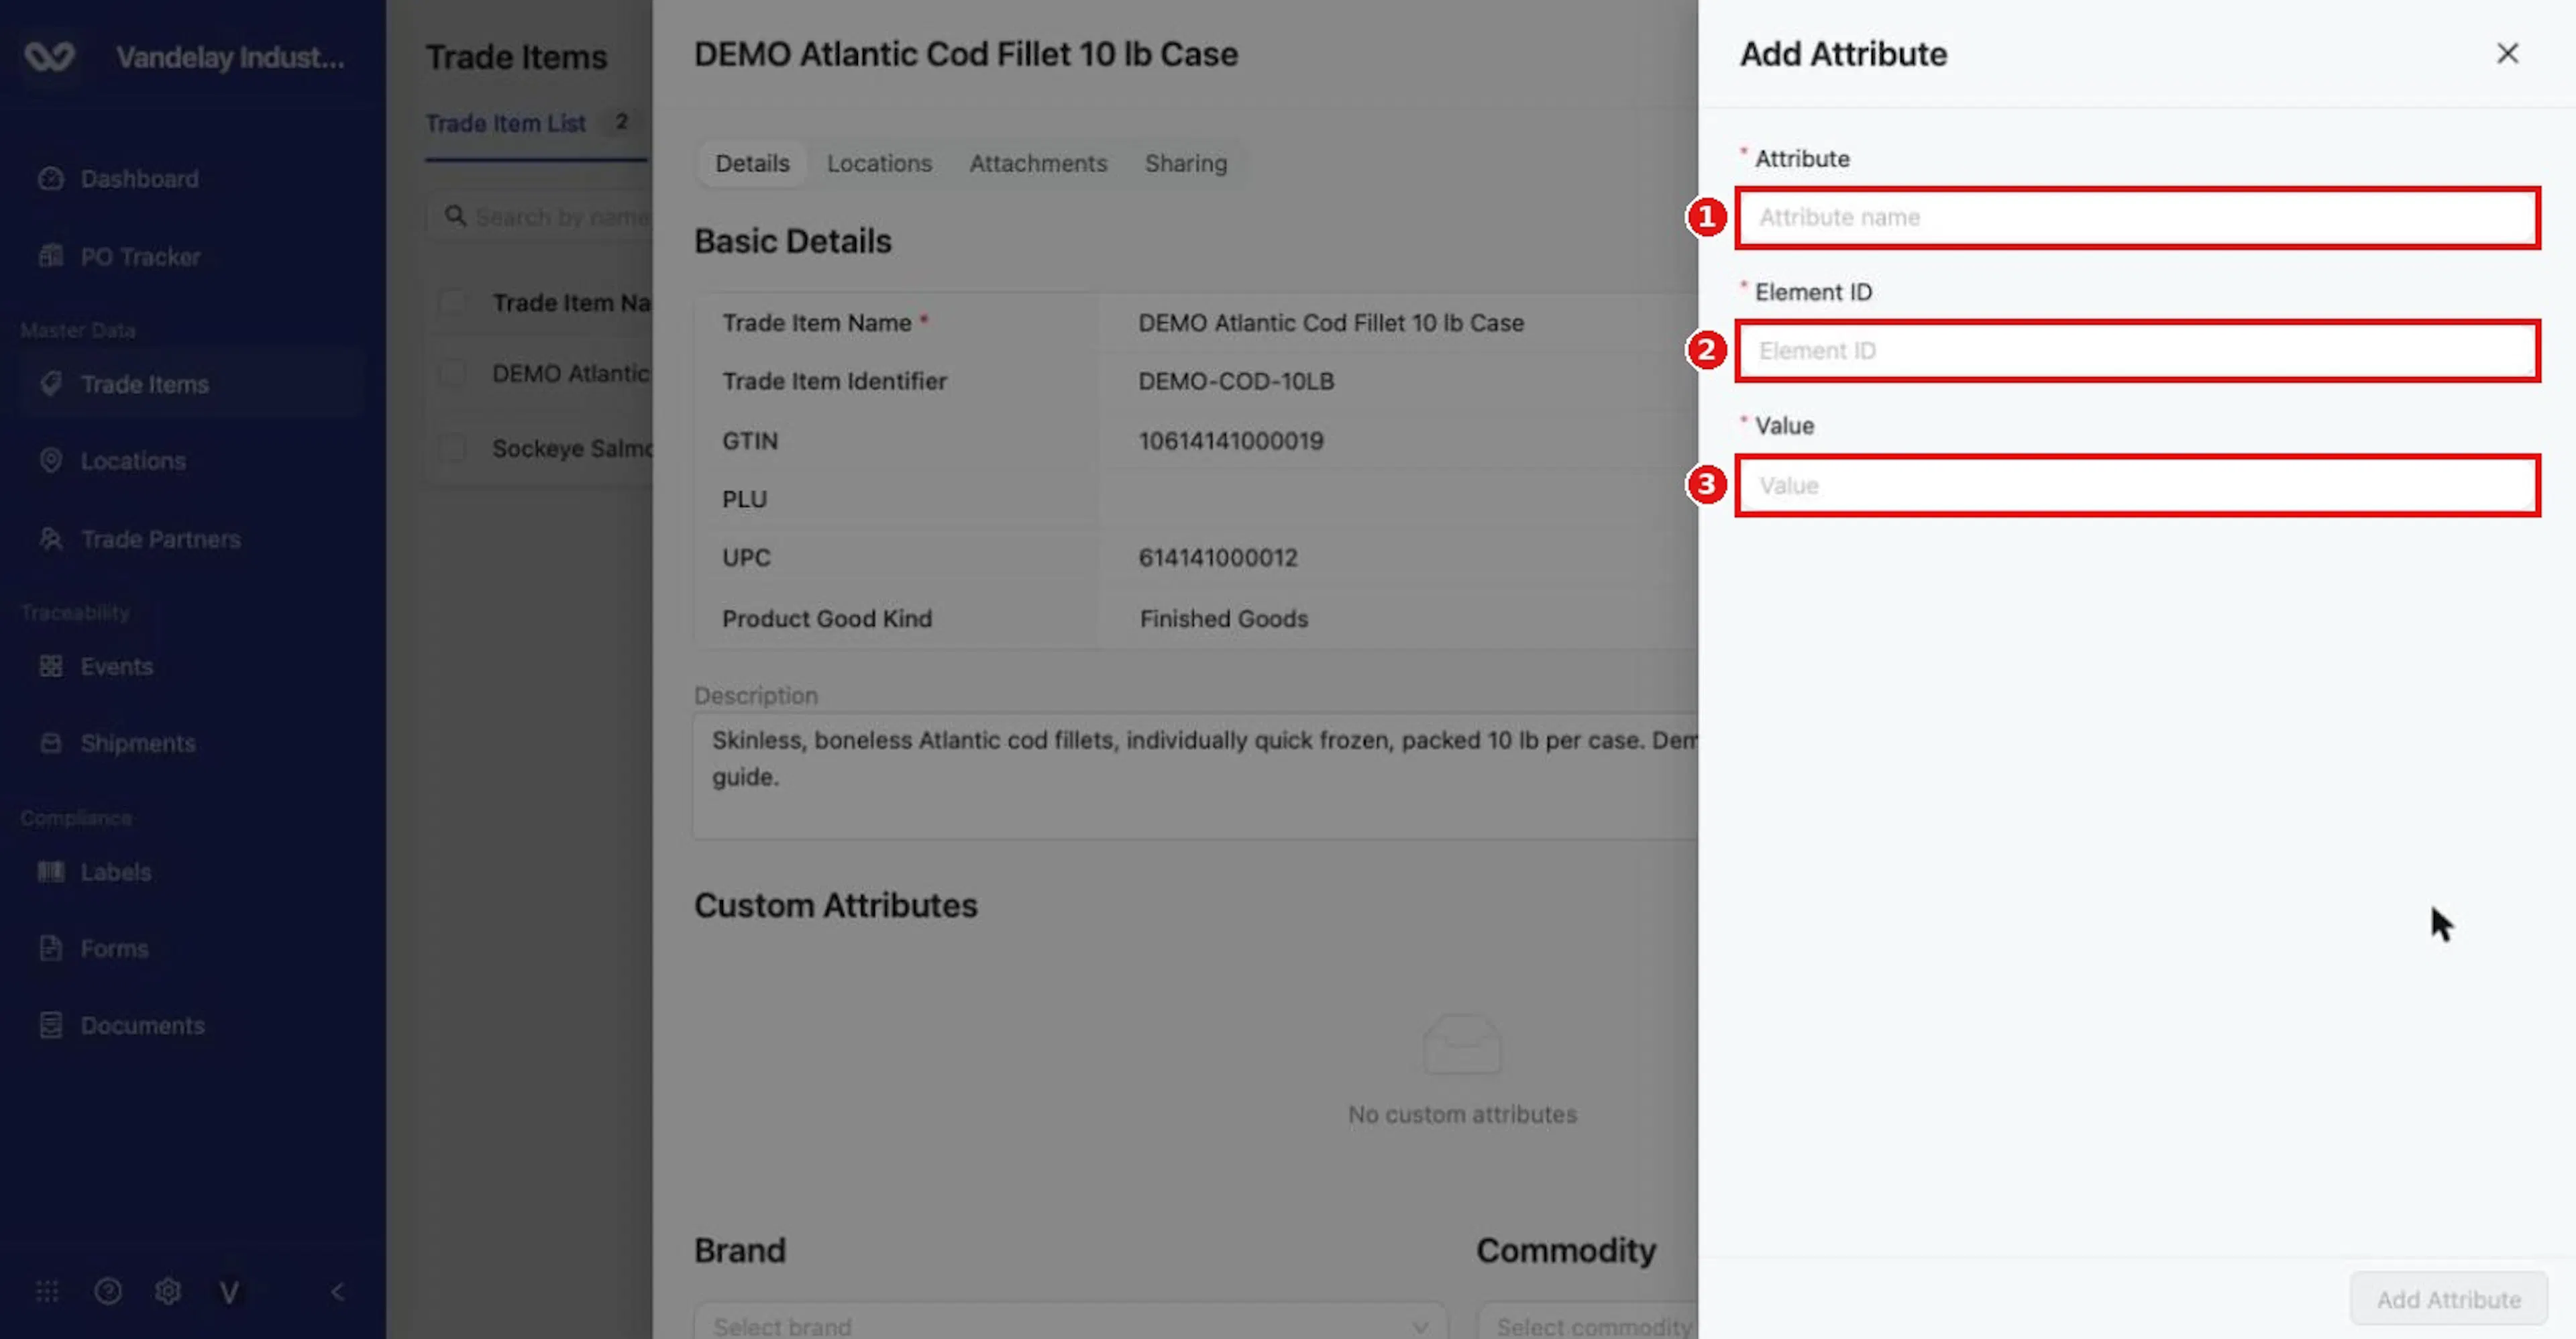Open the Labels barcode icon
This screenshot has height=1339, width=2576.
tap(51, 872)
